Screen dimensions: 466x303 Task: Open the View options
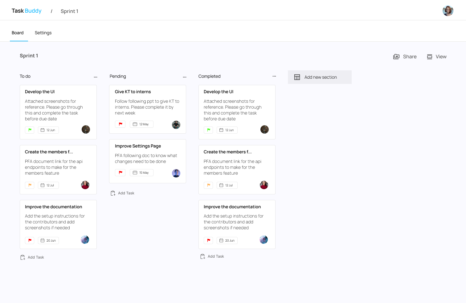pos(436,56)
